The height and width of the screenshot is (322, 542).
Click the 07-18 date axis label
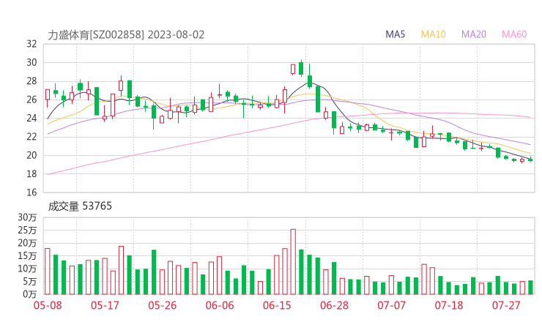[x=449, y=305]
